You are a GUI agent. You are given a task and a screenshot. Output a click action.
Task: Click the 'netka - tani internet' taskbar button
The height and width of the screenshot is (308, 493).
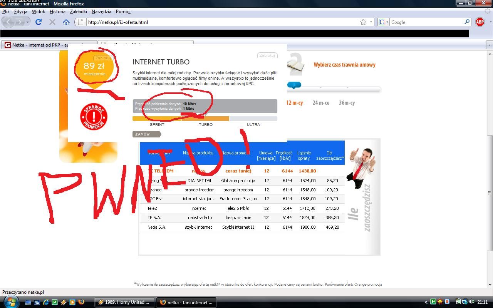tap(186, 302)
